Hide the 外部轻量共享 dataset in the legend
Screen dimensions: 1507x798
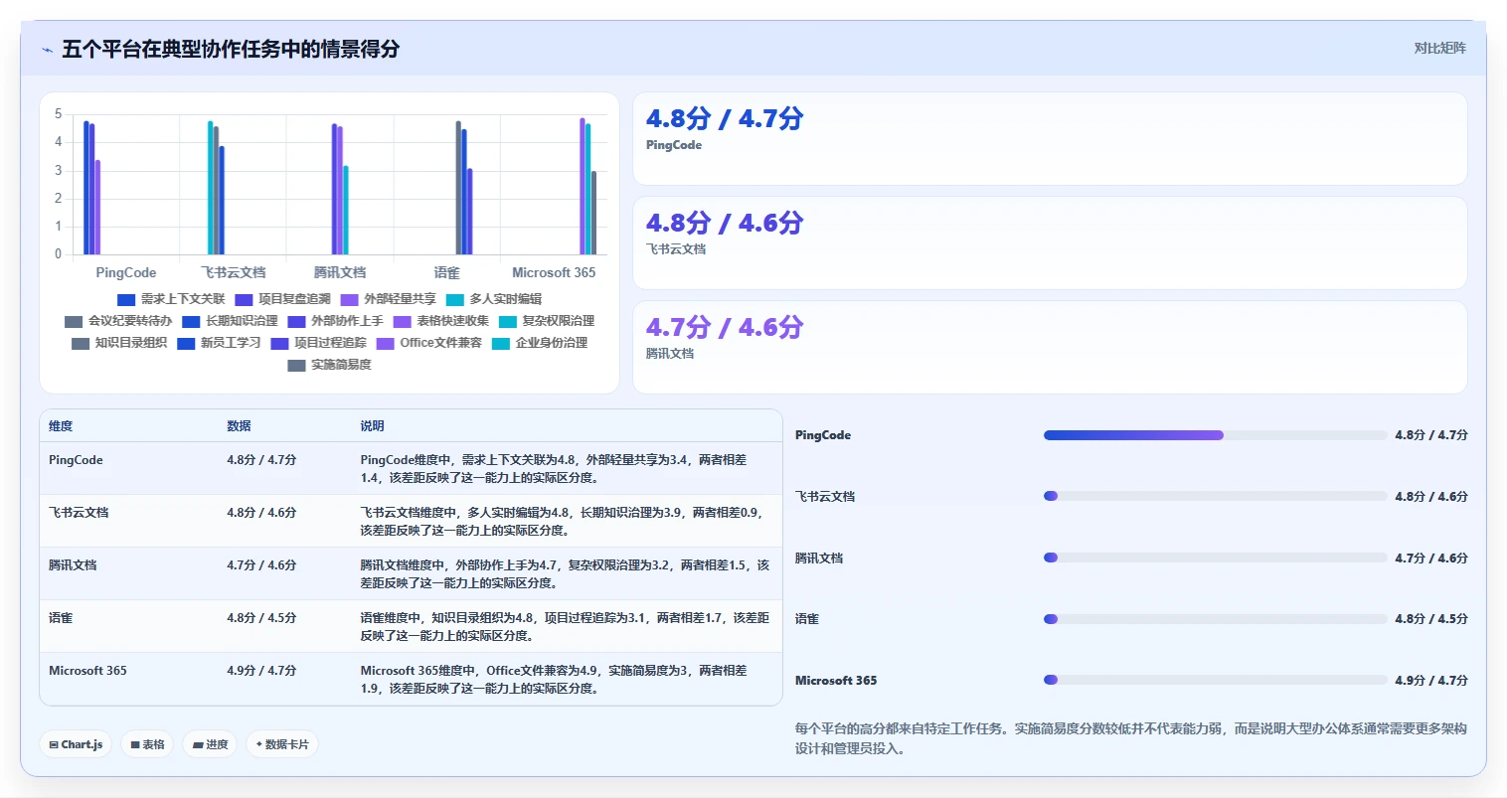pyautogui.click(x=388, y=299)
